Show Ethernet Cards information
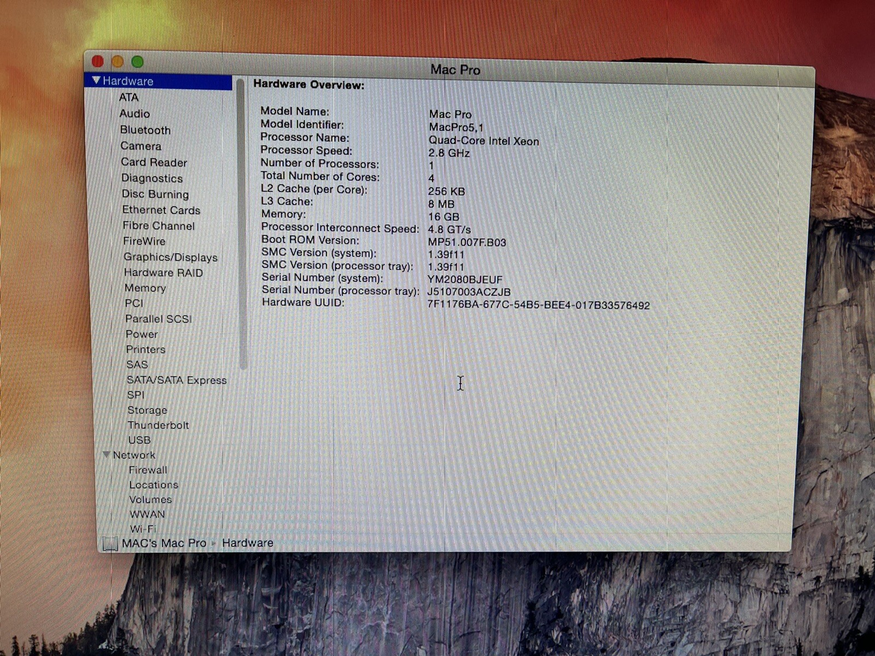This screenshot has width=875, height=656. tap(161, 210)
